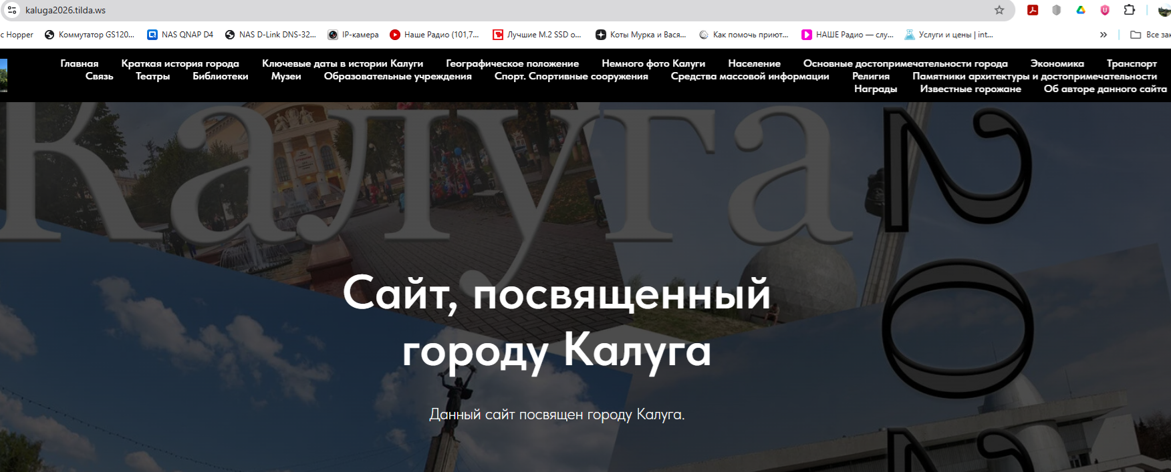The width and height of the screenshot is (1171, 472).
Task: Open the Наше Радио (101,7 bookmark
Action: [434, 35]
